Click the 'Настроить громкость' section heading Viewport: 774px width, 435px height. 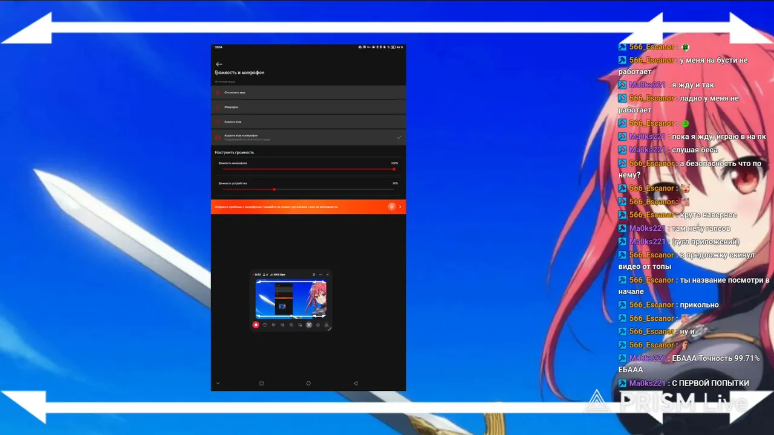(x=235, y=152)
